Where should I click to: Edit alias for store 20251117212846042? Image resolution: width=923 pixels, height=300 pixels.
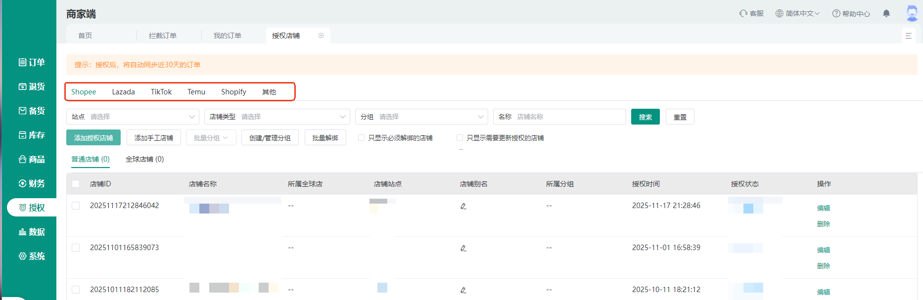tap(463, 206)
